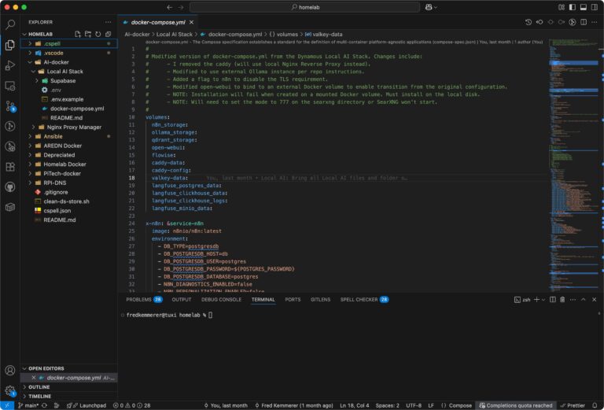Click the New File icon in Explorer
The image size is (604, 410).
(x=78, y=34)
